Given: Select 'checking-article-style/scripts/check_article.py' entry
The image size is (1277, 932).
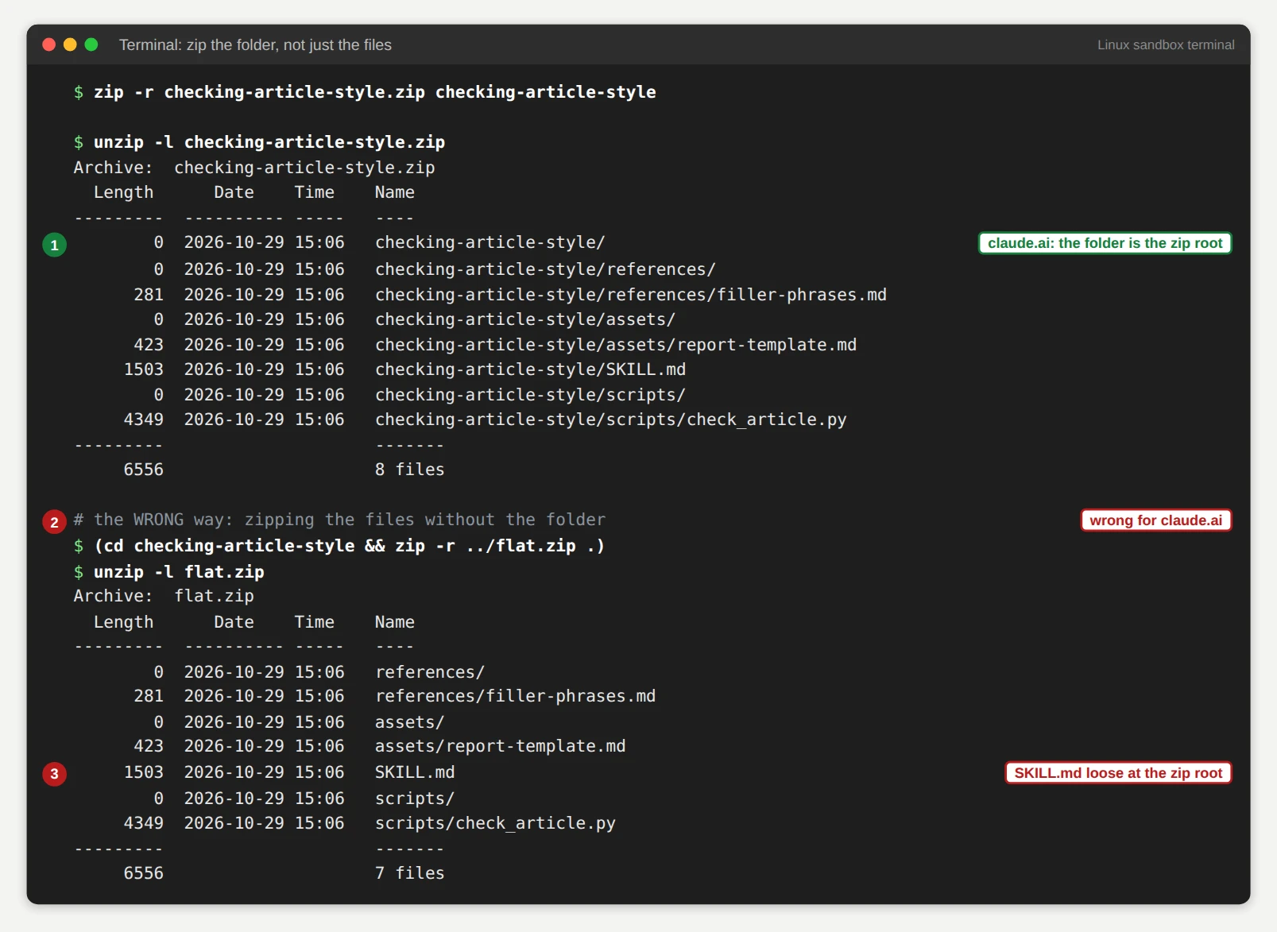Looking at the screenshot, I should 610,420.
